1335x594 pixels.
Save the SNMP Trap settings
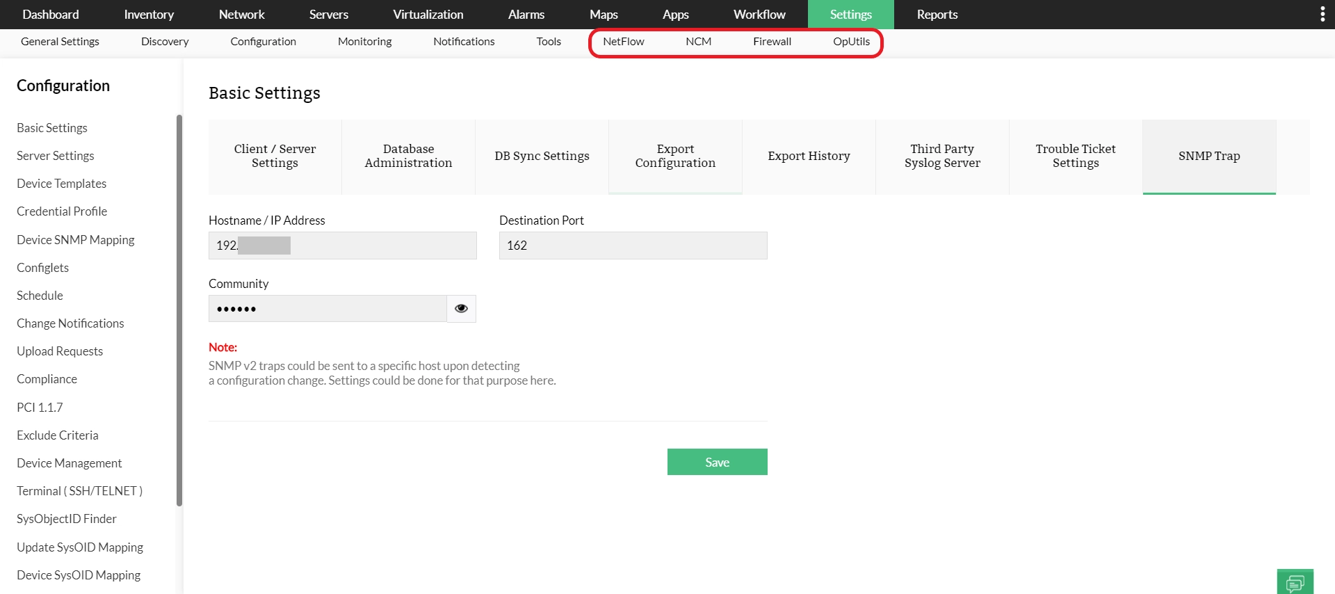(718, 462)
